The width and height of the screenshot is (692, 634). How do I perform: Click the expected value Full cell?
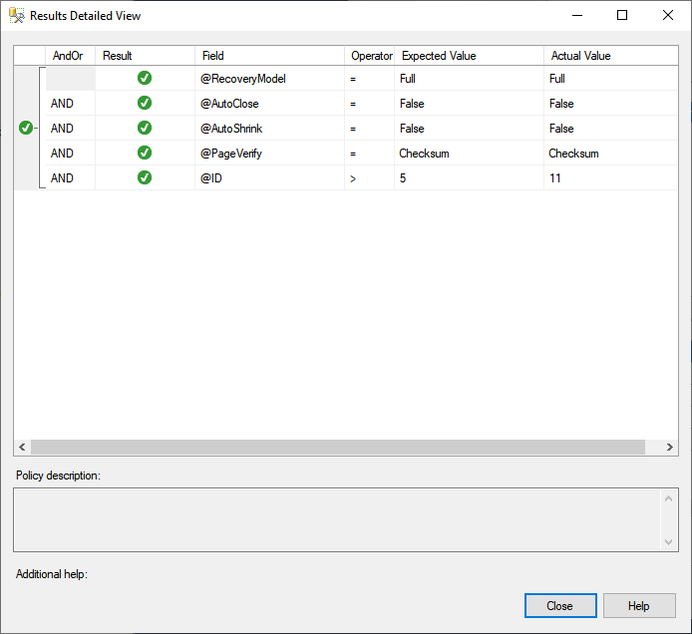(469, 78)
